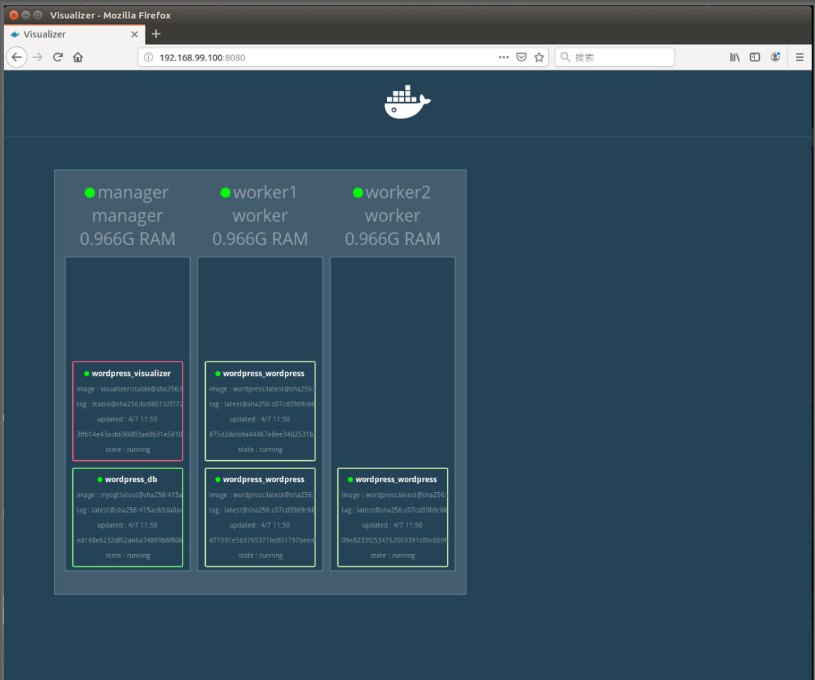Click the search magnifier icon
The height and width of the screenshot is (680, 815).
565,57
